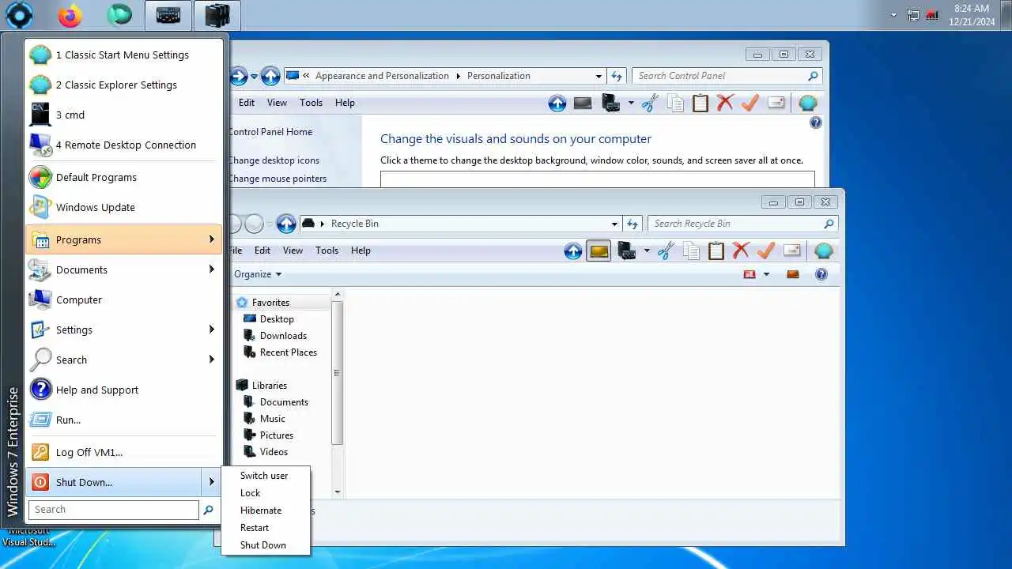The height and width of the screenshot is (569, 1012).
Task: Toggle the navigation pane button in Recycle Bin toolbar
Action: (599, 251)
